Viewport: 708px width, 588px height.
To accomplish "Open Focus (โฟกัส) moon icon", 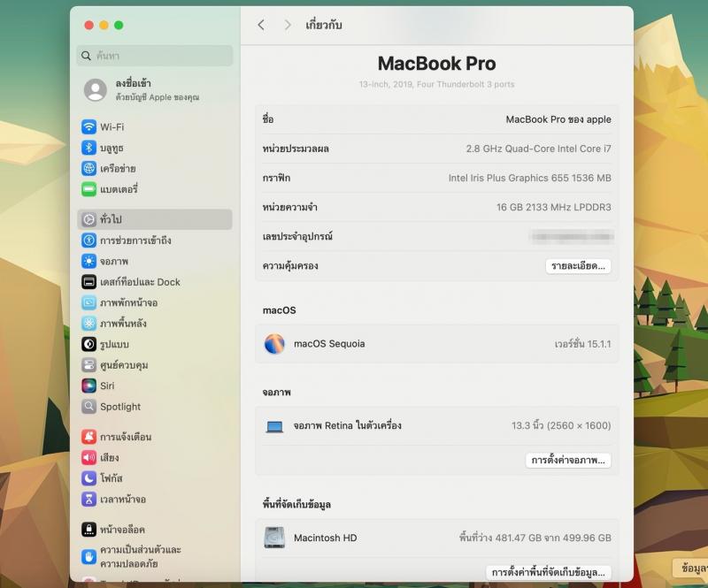I will pyautogui.click(x=89, y=477).
